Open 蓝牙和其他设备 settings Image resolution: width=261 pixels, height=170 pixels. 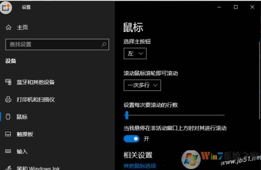(x=35, y=82)
